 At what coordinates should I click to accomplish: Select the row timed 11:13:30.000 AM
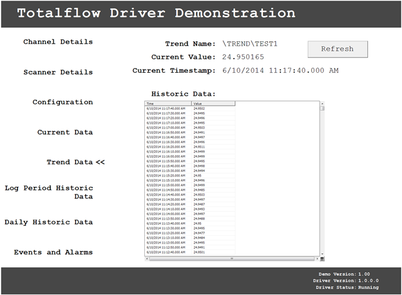[x=190, y=228]
